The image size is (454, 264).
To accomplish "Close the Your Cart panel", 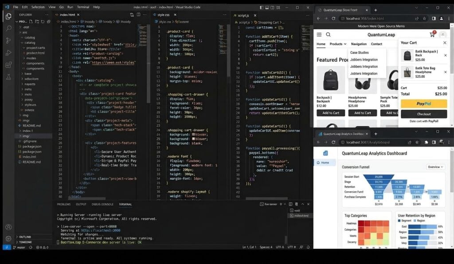I will tap(445, 43).
